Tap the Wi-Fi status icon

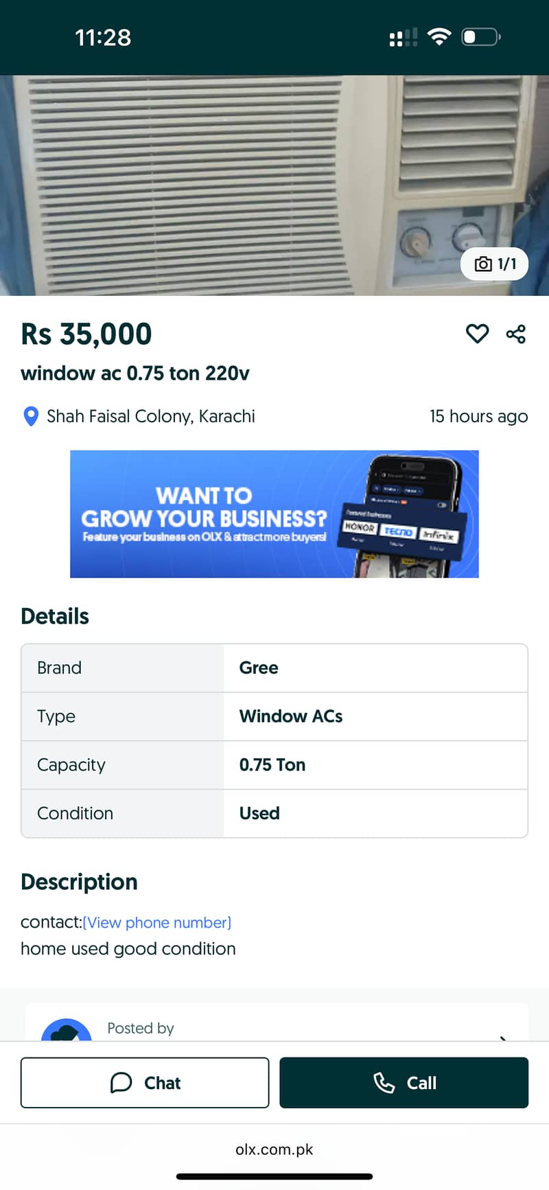coord(439,36)
